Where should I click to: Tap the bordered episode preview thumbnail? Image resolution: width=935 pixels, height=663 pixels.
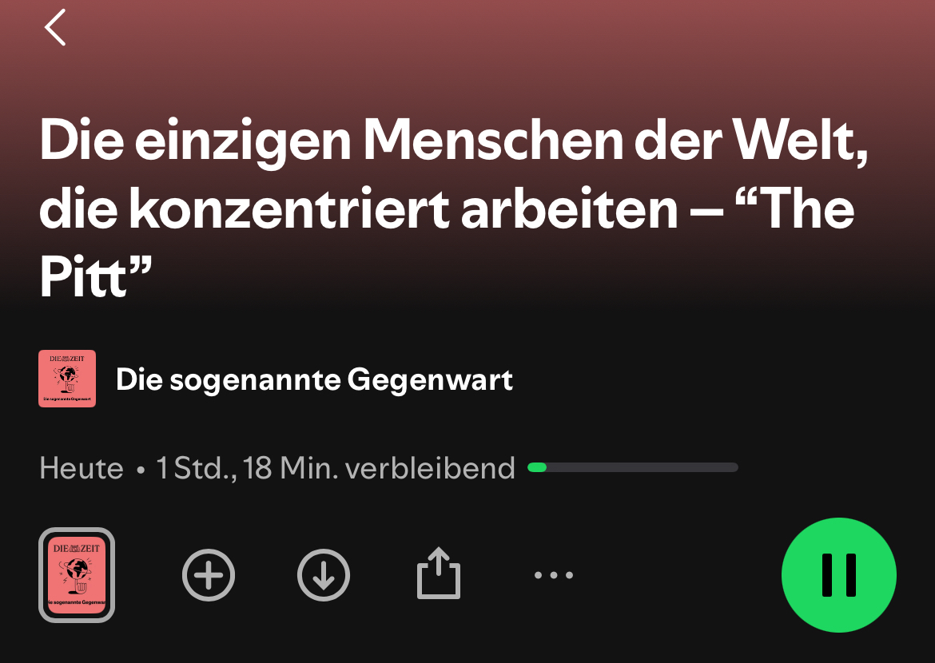77,575
